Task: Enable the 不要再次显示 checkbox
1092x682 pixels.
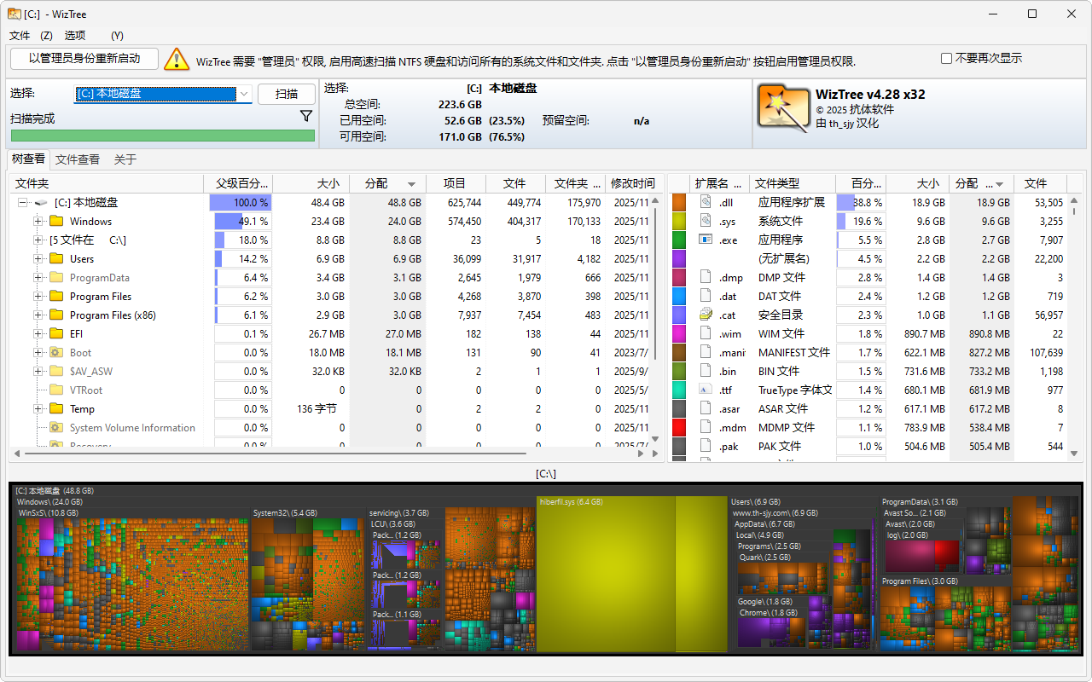Action: [946, 59]
